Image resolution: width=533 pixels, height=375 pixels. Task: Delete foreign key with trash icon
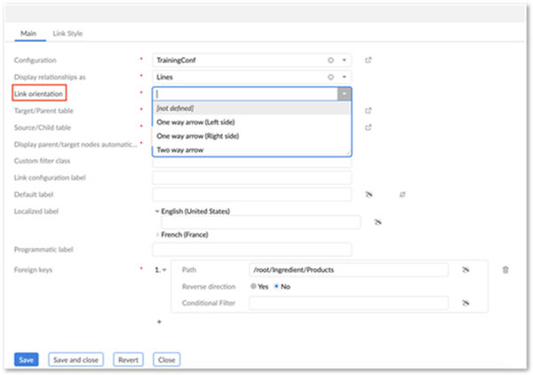(505, 270)
